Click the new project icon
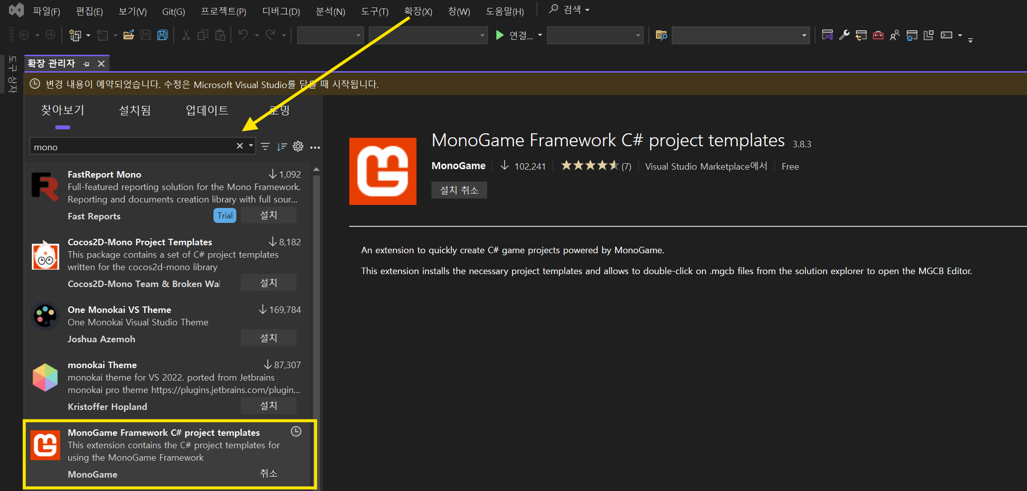The width and height of the screenshot is (1027, 491). (x=75, y=35)
